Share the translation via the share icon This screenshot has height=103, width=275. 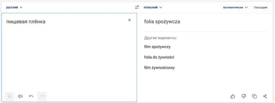pos(265,96)
